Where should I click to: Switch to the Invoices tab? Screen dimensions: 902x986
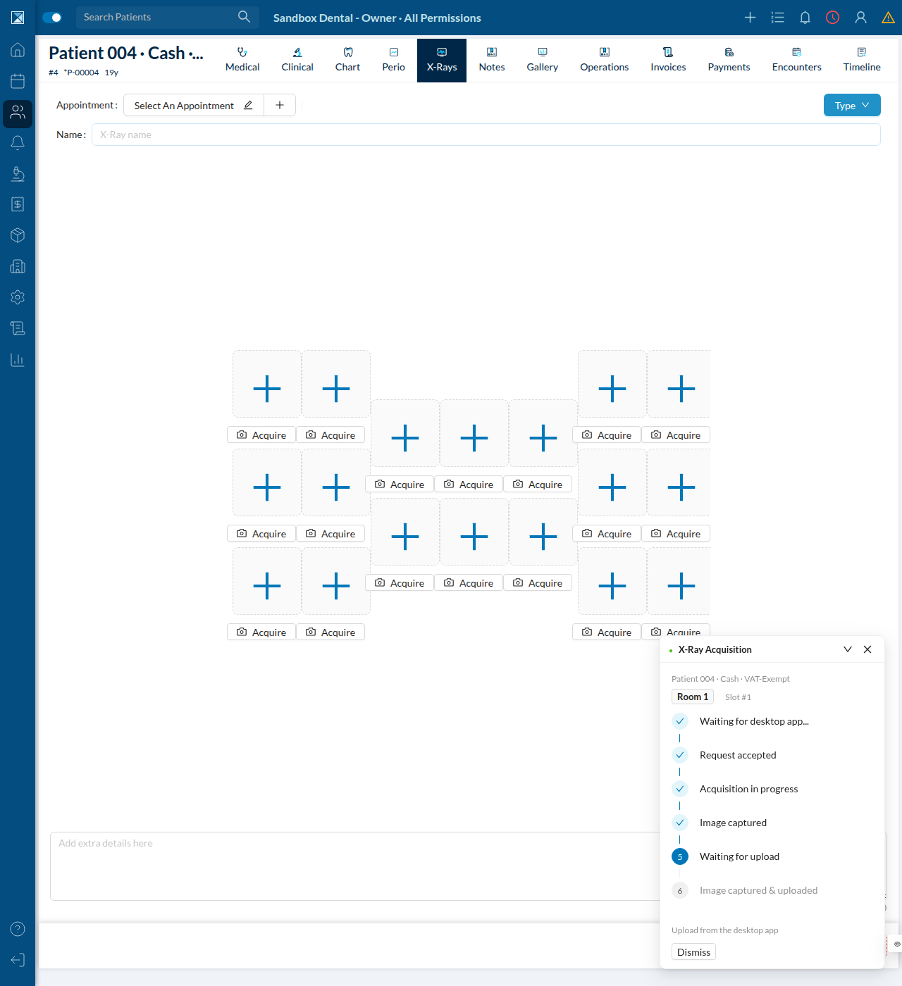(x=668, y=60)
